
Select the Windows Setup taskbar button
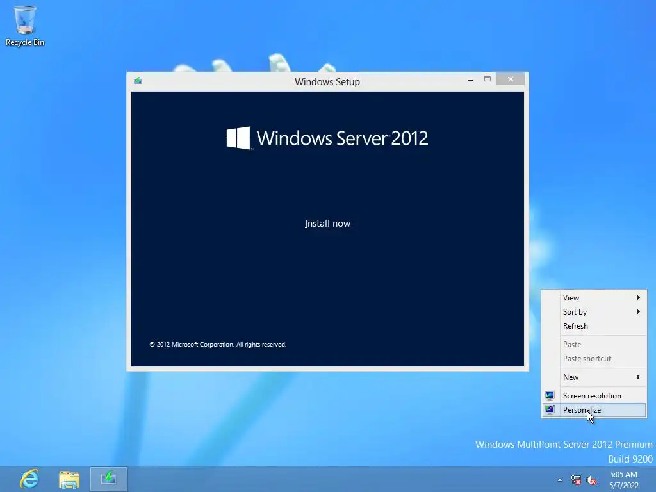point(109,479)
